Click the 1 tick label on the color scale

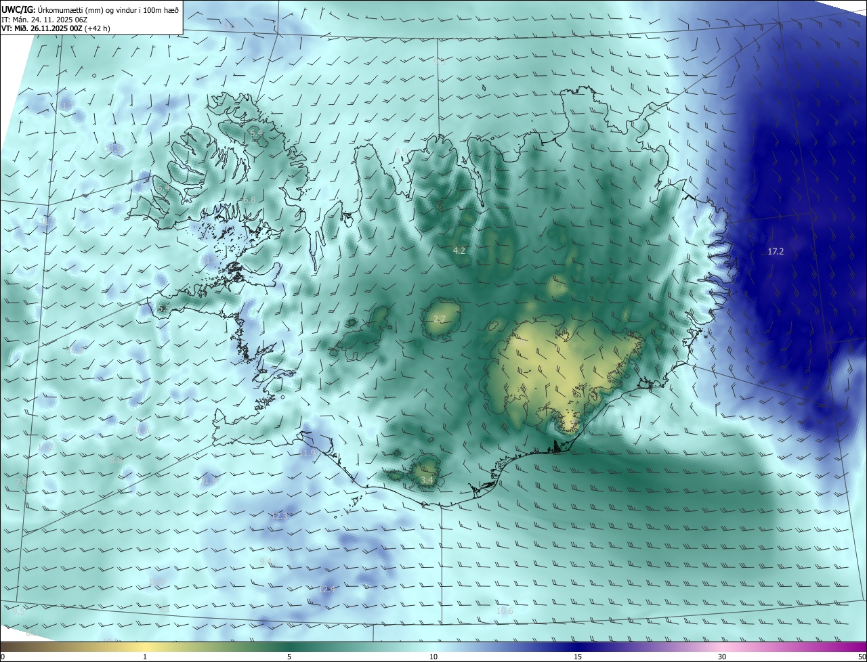[x=145, y=657]
